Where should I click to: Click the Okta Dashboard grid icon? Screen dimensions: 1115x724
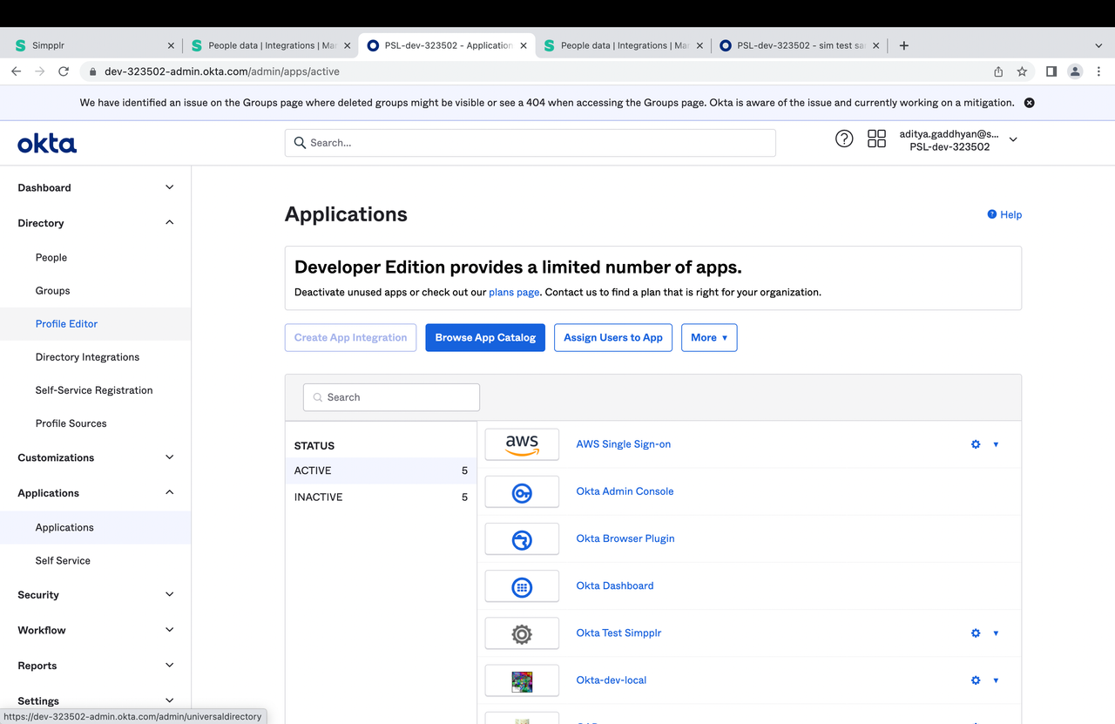click(522, 586)
